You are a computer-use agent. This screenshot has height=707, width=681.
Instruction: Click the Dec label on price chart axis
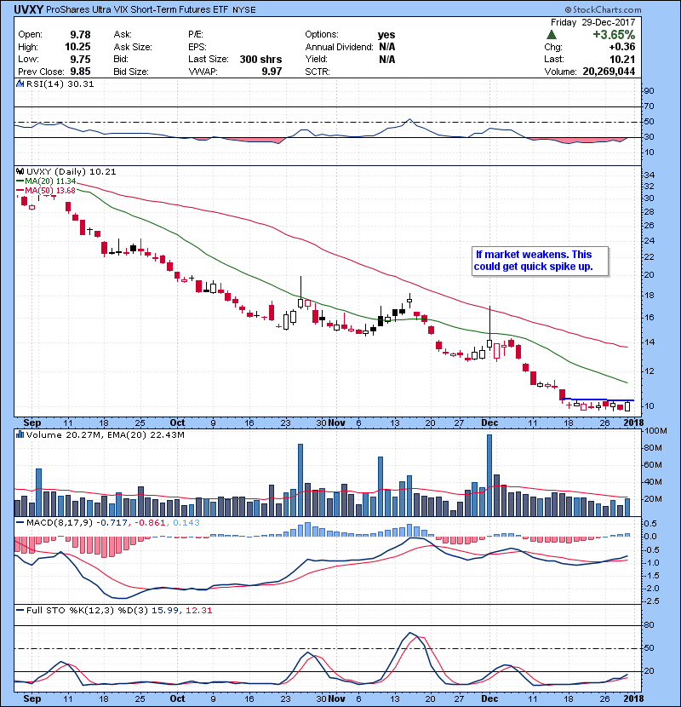click(489, 422)
